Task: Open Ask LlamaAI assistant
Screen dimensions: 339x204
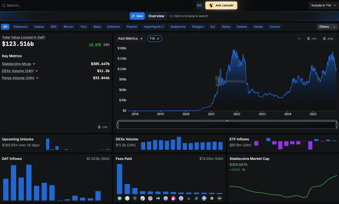Action: [221, 5]
